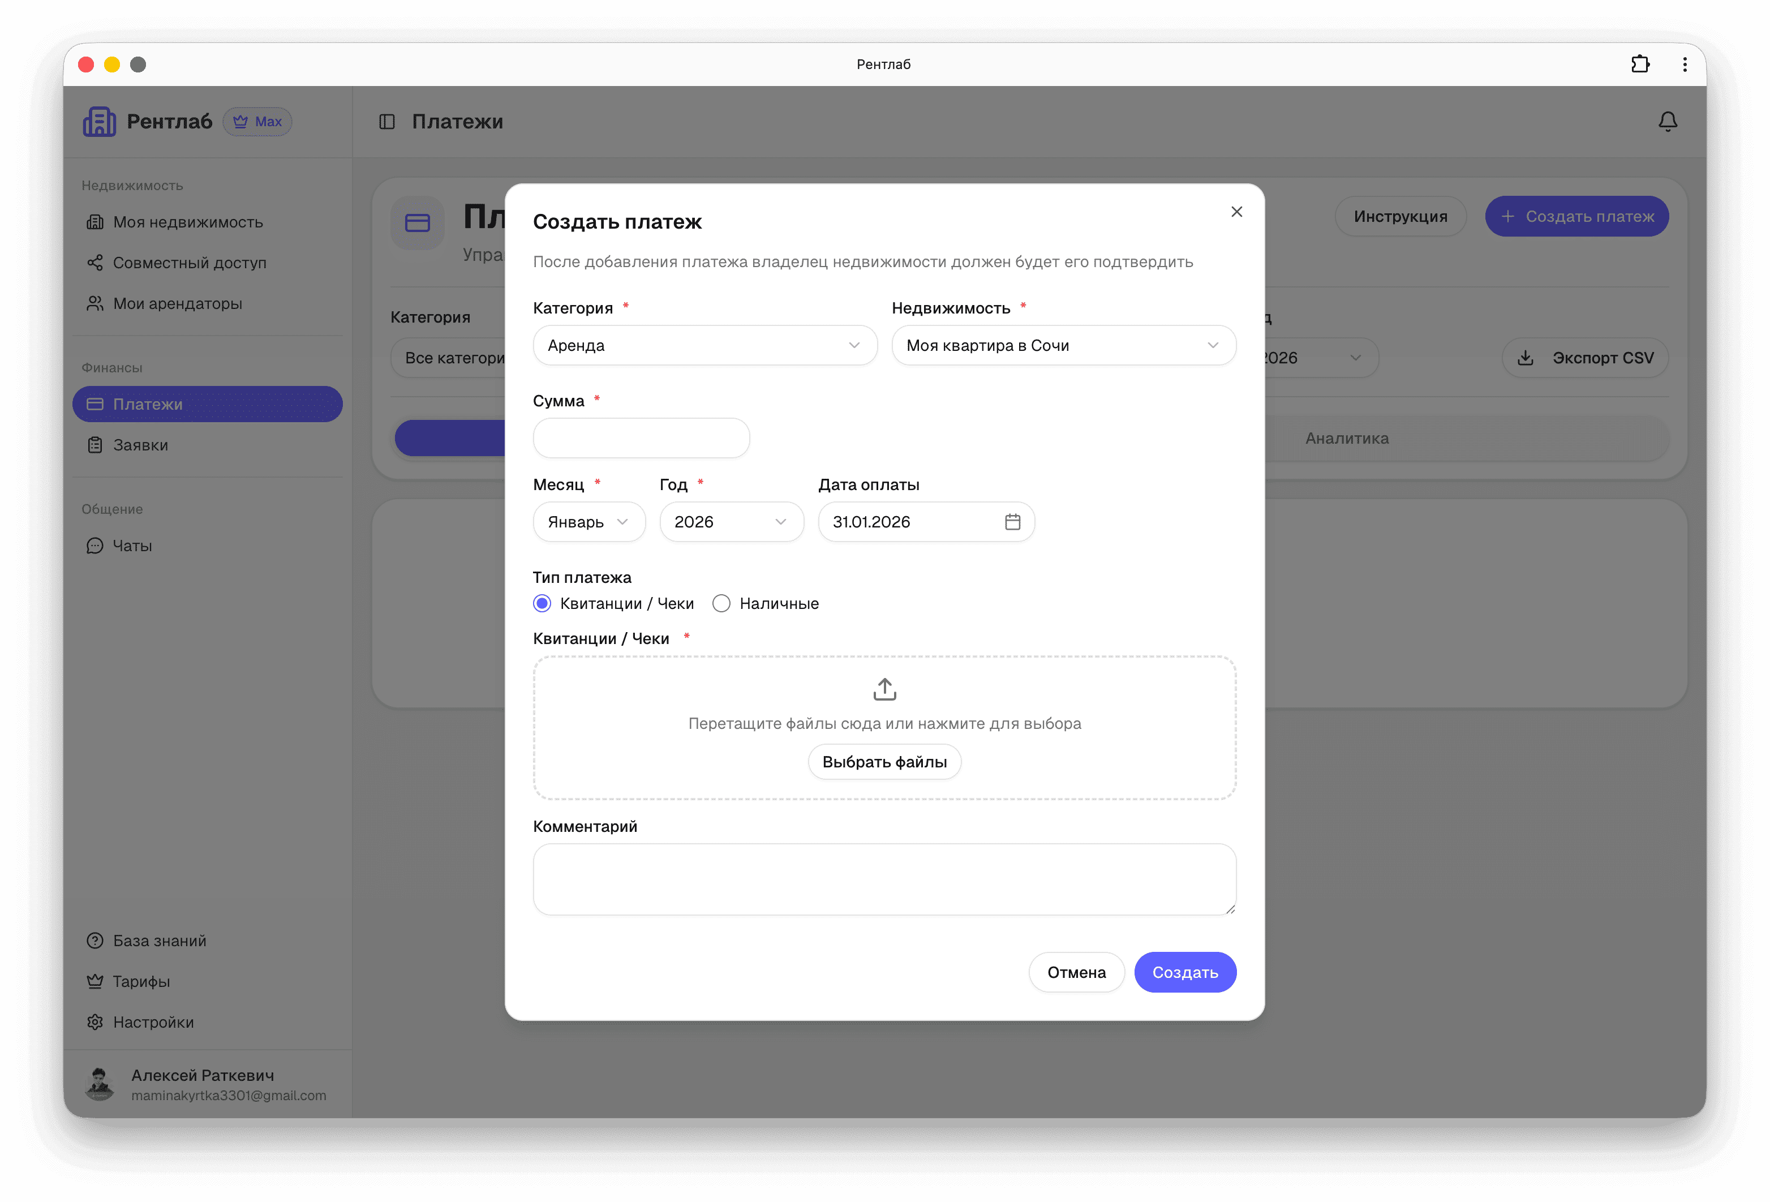Expand the Месяц dropdown showing Январь
Image resolution: width=1770 pixels, height=1202 pixels.
[x=588, y=522]
